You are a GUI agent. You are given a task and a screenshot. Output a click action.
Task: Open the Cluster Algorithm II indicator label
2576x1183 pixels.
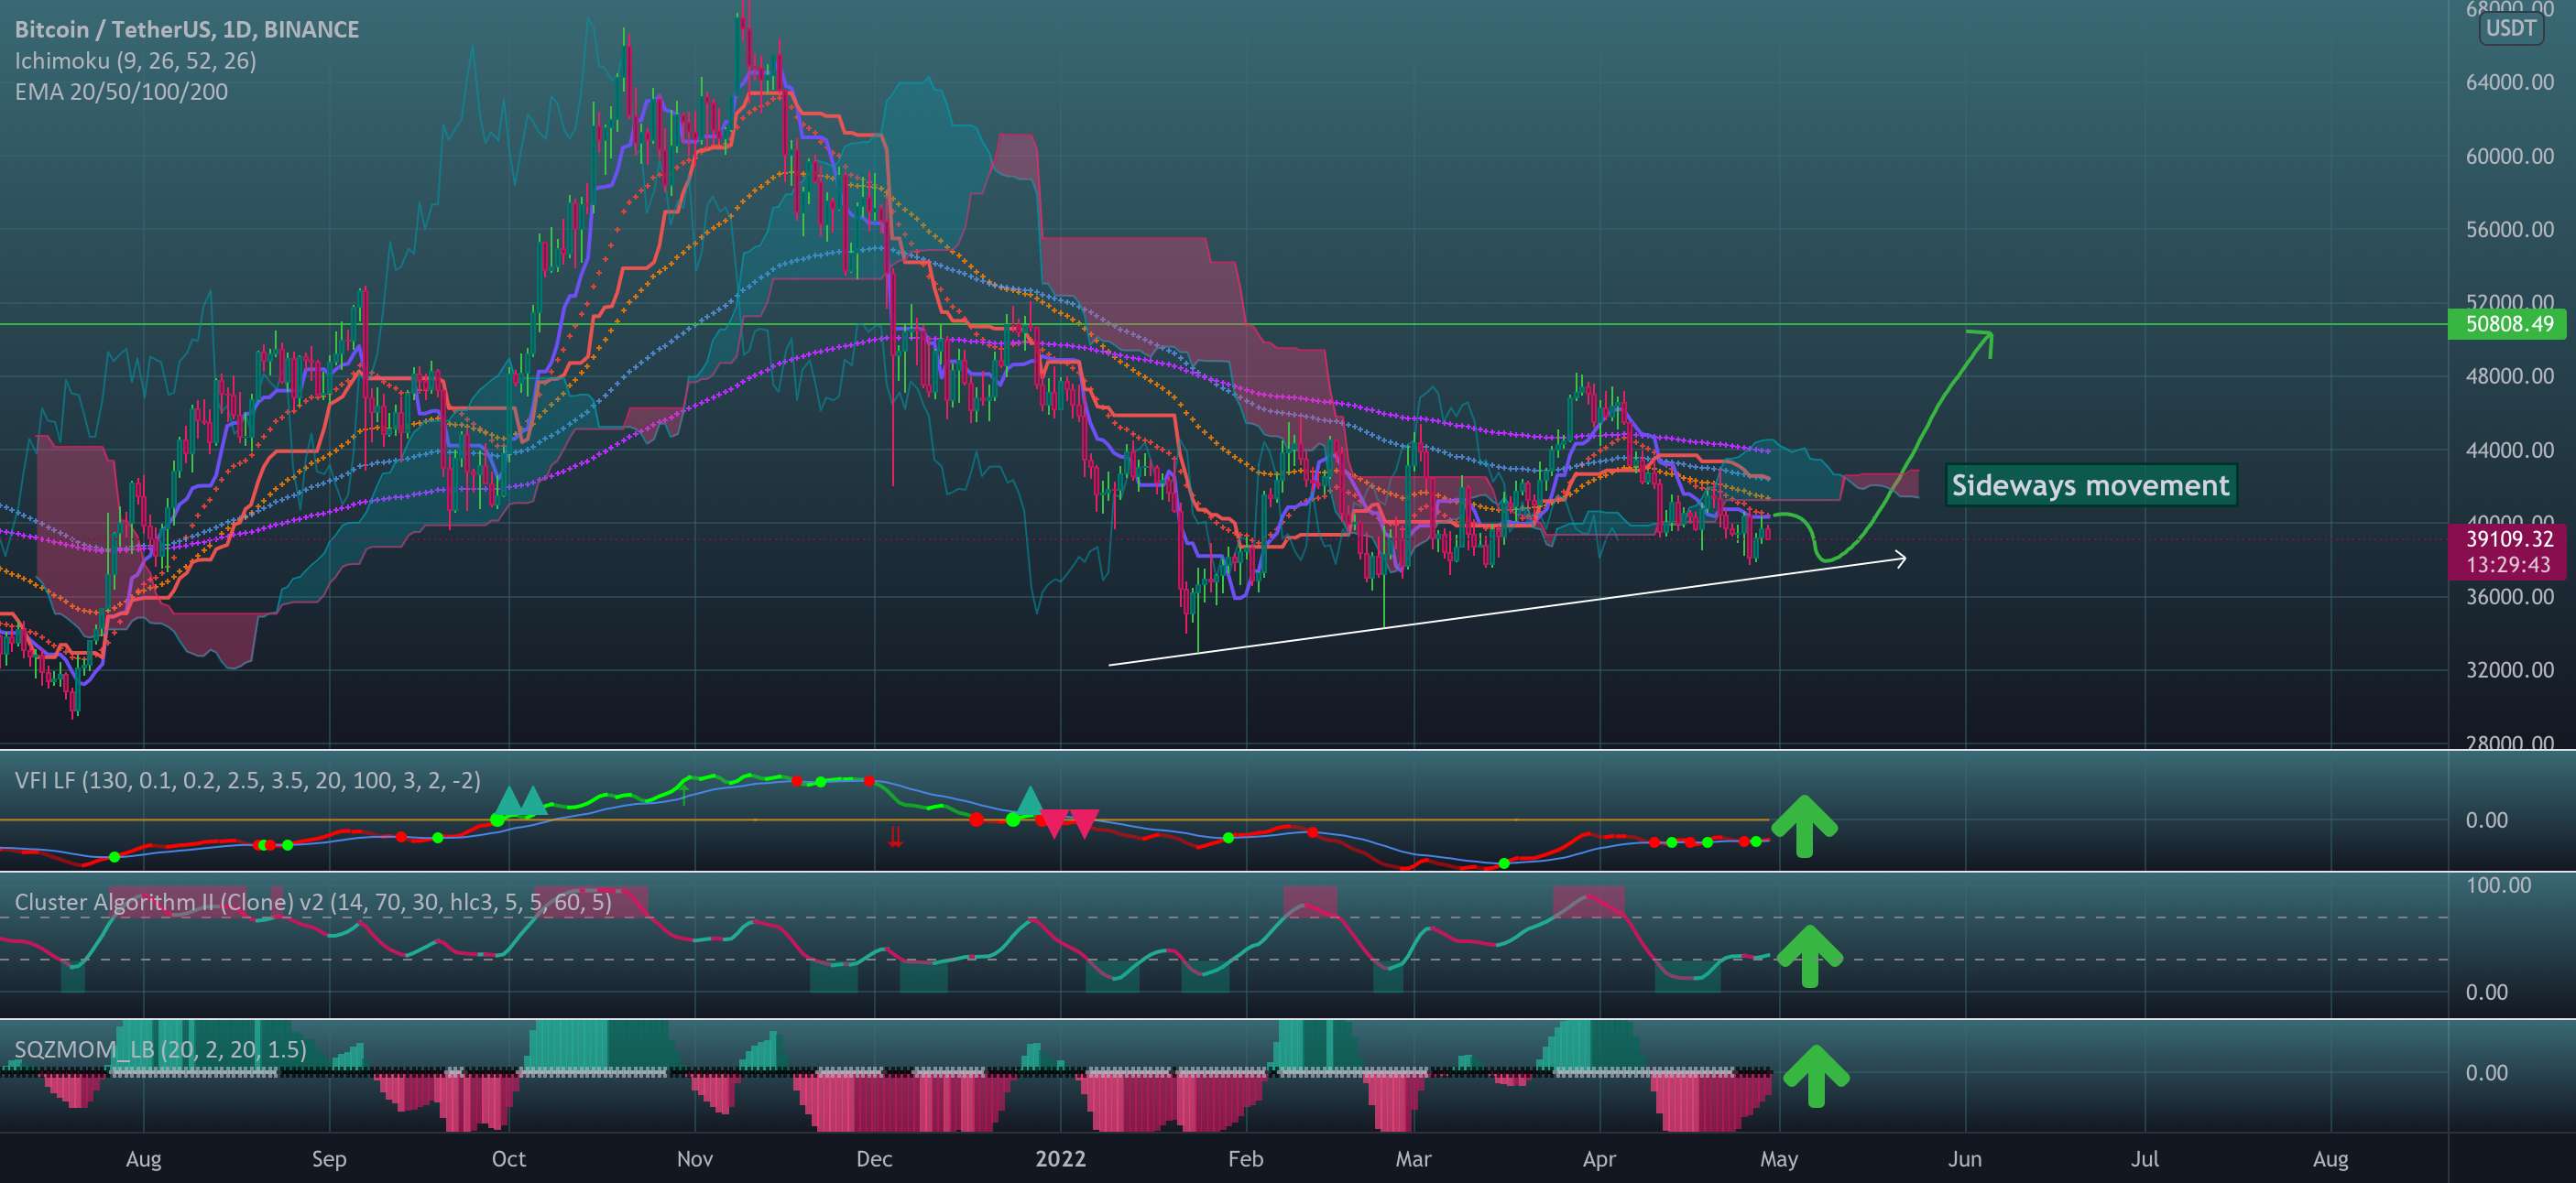313,902
